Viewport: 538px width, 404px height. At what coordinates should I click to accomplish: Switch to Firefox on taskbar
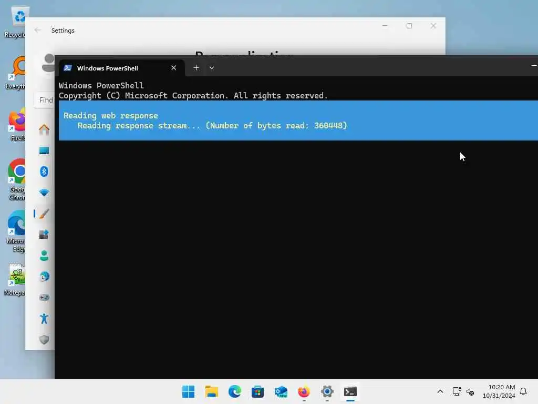[x=304, y=391]
